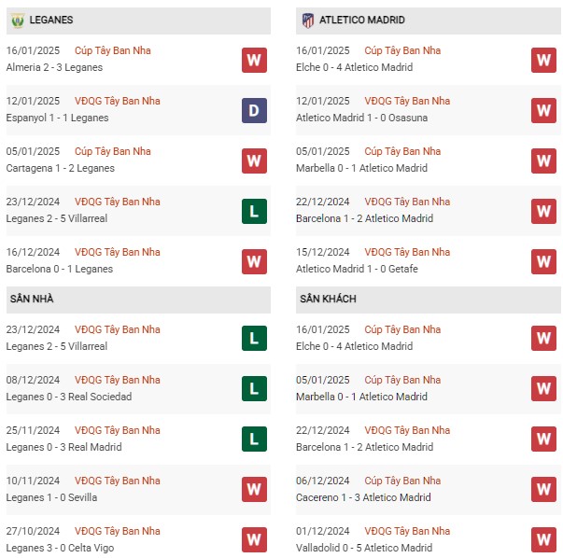This screenshot has width=563, height=558.
Task: Click the W badge for Almeria 2-3 Leganes
Action: [x=254, y=60]
